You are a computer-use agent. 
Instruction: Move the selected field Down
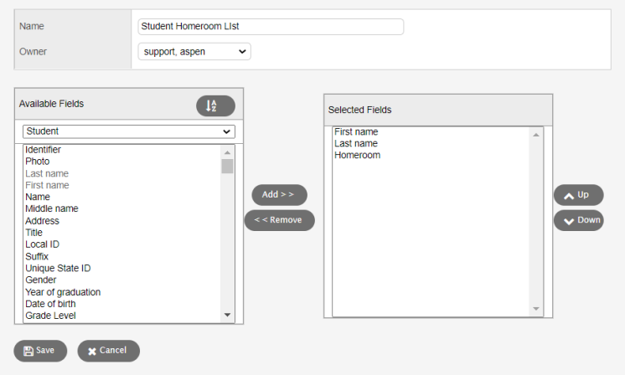click(x=577, y=221)
